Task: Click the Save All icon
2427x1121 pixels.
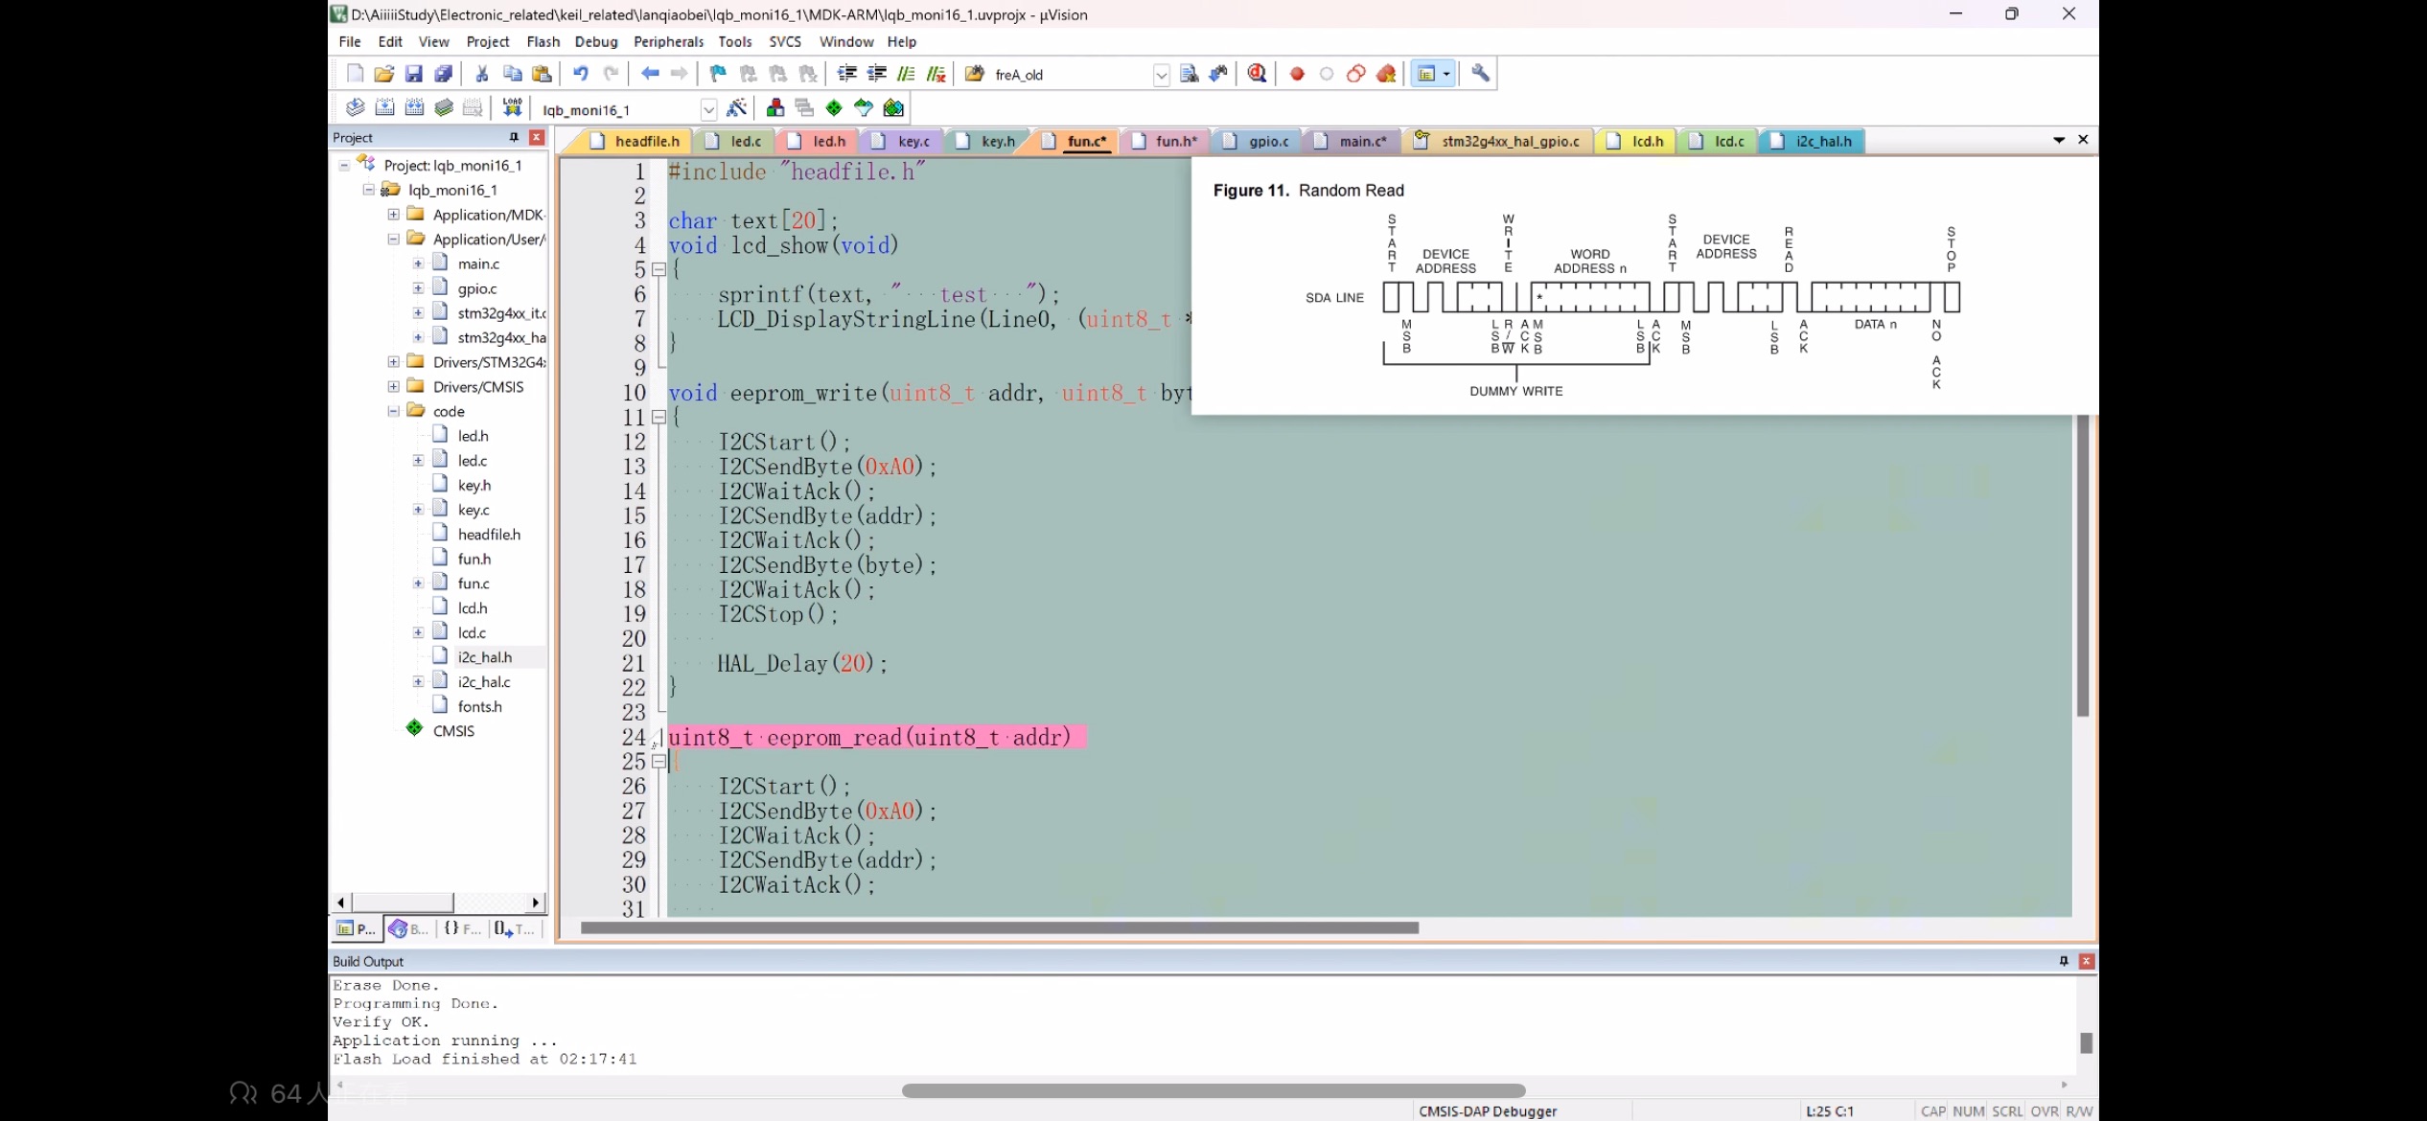Action: 443,74
